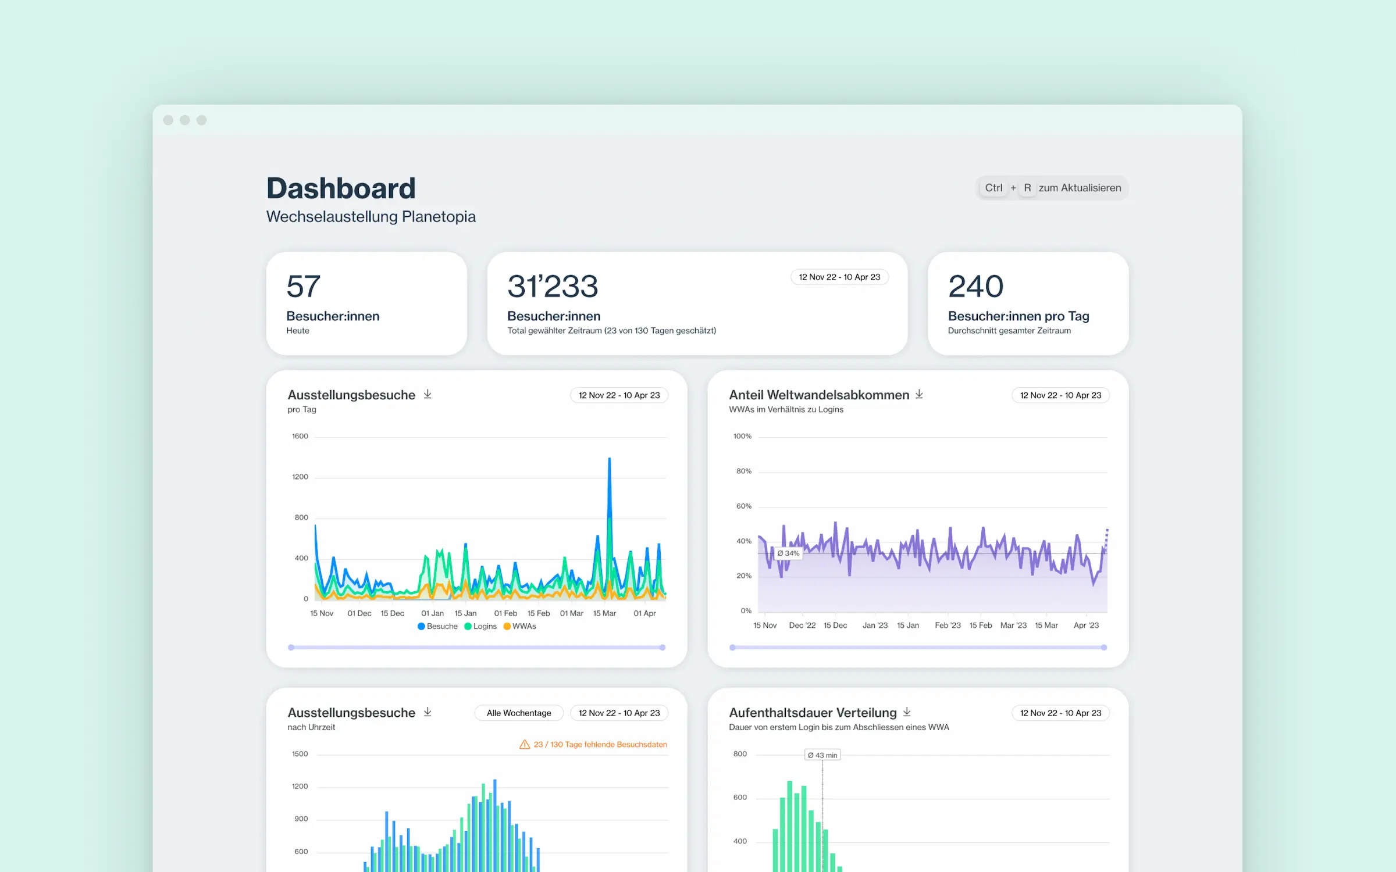
Task: Click the Dashboard heading
Action: [x=341, y=188]
